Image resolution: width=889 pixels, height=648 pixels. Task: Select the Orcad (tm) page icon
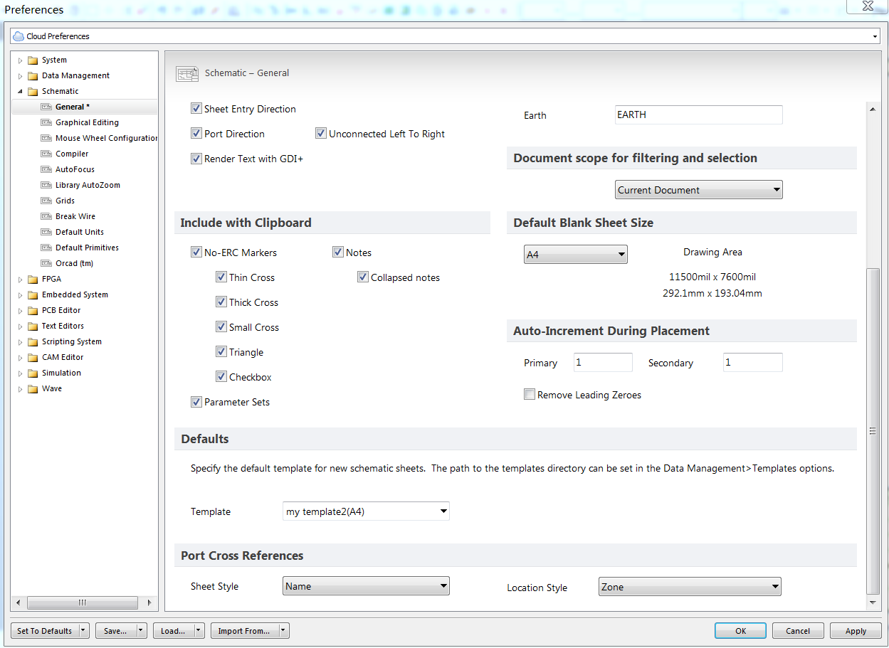[x=46, y=263]
